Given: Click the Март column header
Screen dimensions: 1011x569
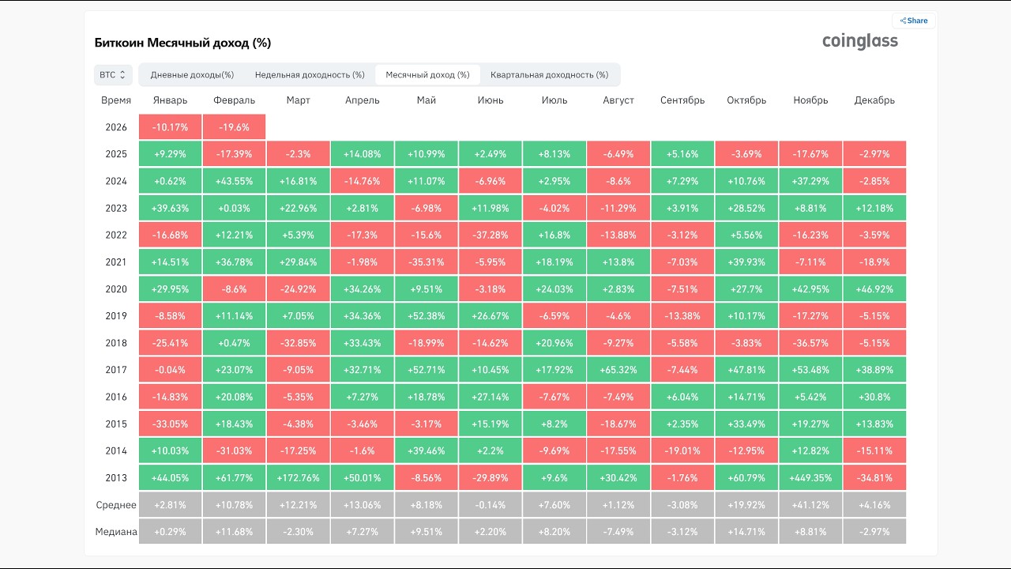Looking at the screenshot, I should 298,100.
